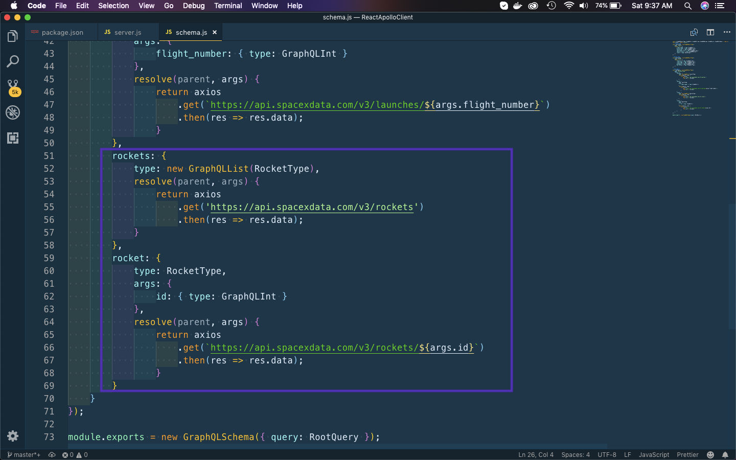Open the Edit menu
The image size is (736, 460).
pyautogui.click(x=82, y=6)
